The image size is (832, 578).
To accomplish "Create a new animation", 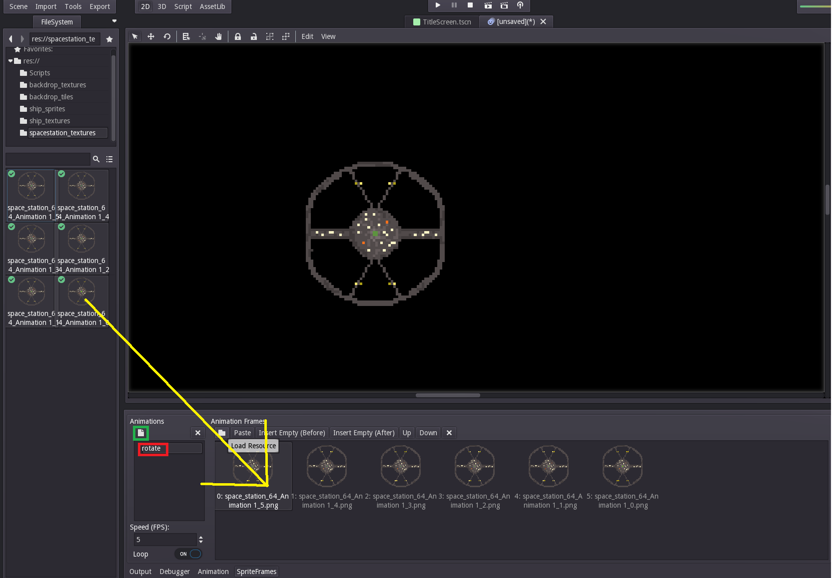I will click(x=141, y=433).
